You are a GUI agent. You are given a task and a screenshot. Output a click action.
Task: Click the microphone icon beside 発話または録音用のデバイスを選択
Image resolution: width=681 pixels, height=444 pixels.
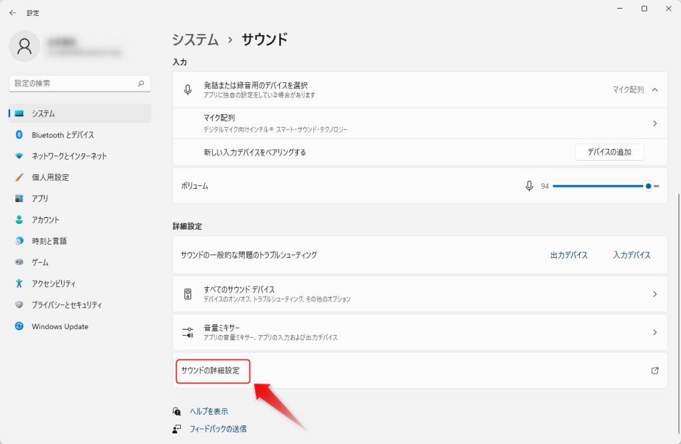tap(188, 90)
